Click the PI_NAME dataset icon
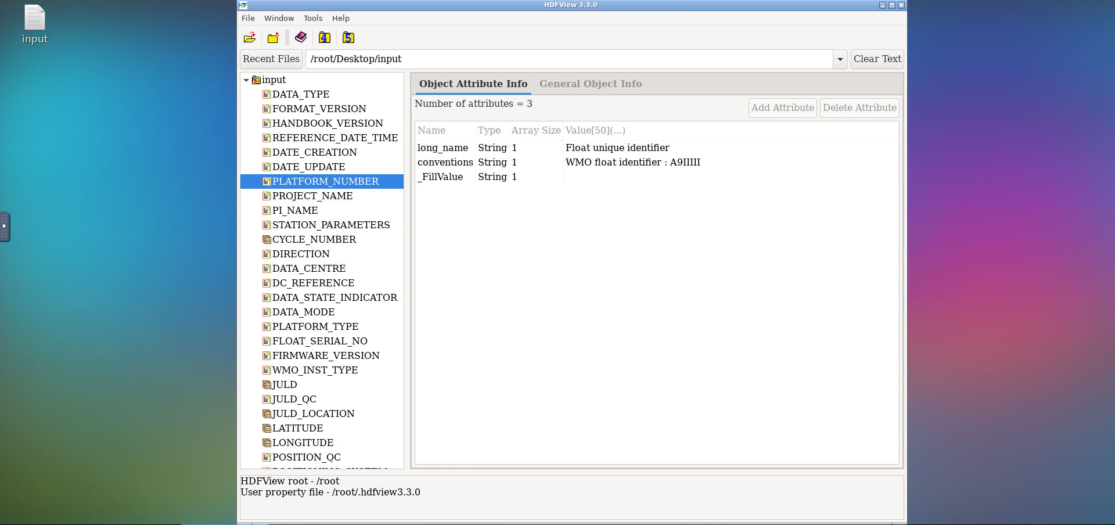The height and width of the screenshot is (525, 1115). 267,210
